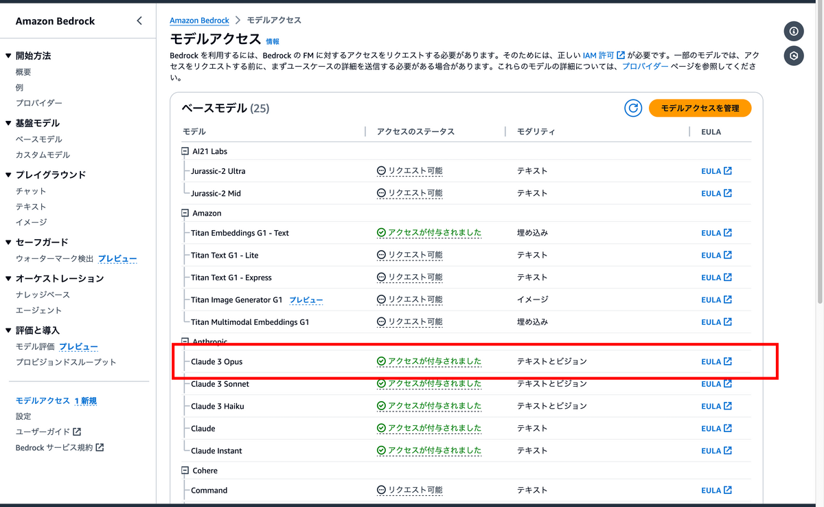
Task: Open EULA link for Jurassic-2 Ultra
Action: coord(716,171)
